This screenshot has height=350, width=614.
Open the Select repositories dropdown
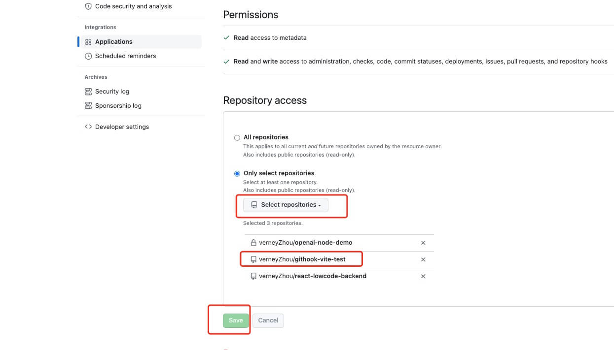click(x=286, y=205)
